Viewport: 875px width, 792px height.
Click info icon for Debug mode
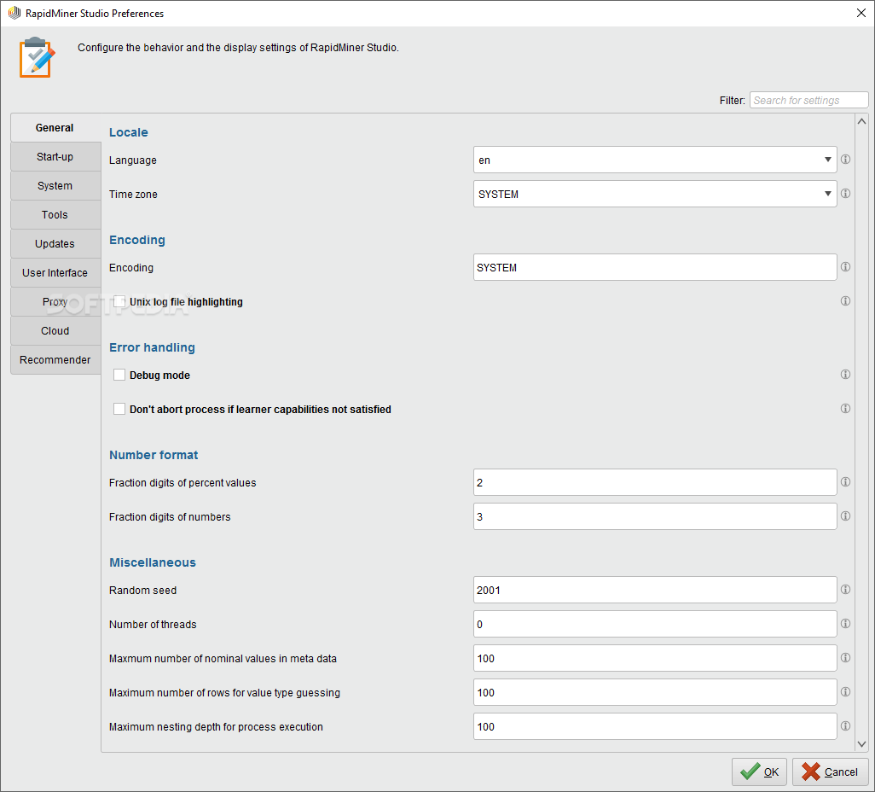[845, 375]
